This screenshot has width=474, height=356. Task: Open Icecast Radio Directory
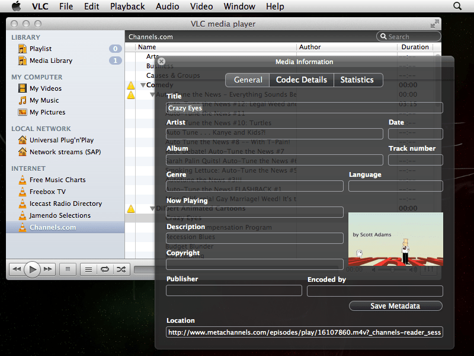click(x=65, y=204)
